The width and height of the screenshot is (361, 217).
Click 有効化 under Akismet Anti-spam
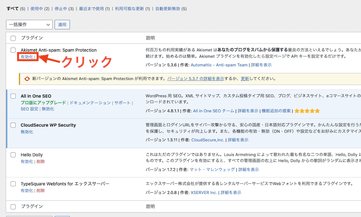tap(27, 57)
